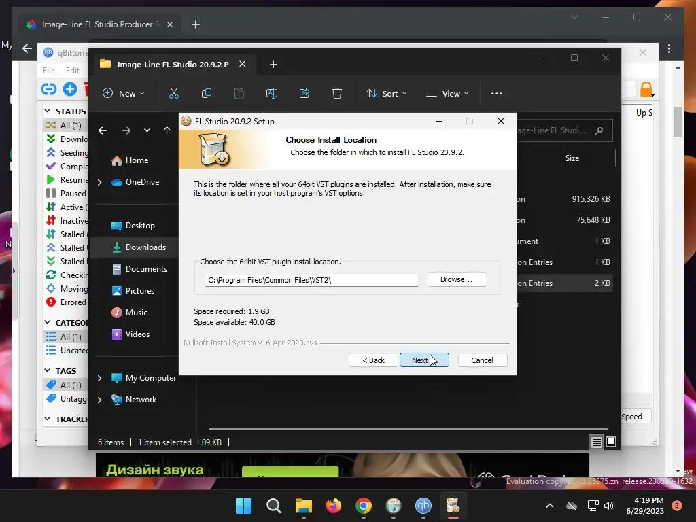This screenshot has height=522, width=696.
Task: Click the Share icon in Explorer toolbar
Action: coord(304,94)
